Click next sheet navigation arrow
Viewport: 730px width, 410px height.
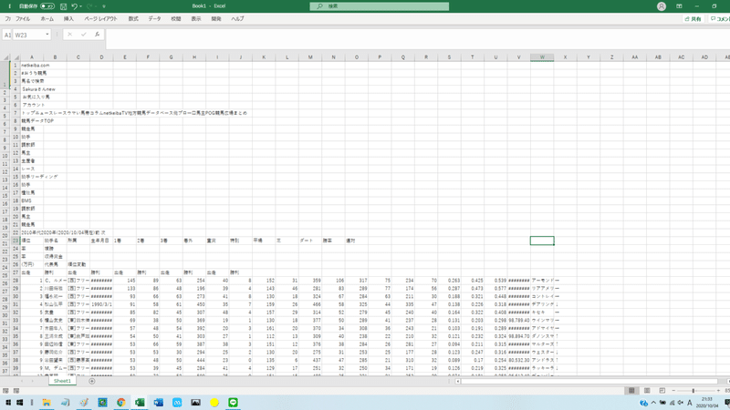click(x=32, y=381)
